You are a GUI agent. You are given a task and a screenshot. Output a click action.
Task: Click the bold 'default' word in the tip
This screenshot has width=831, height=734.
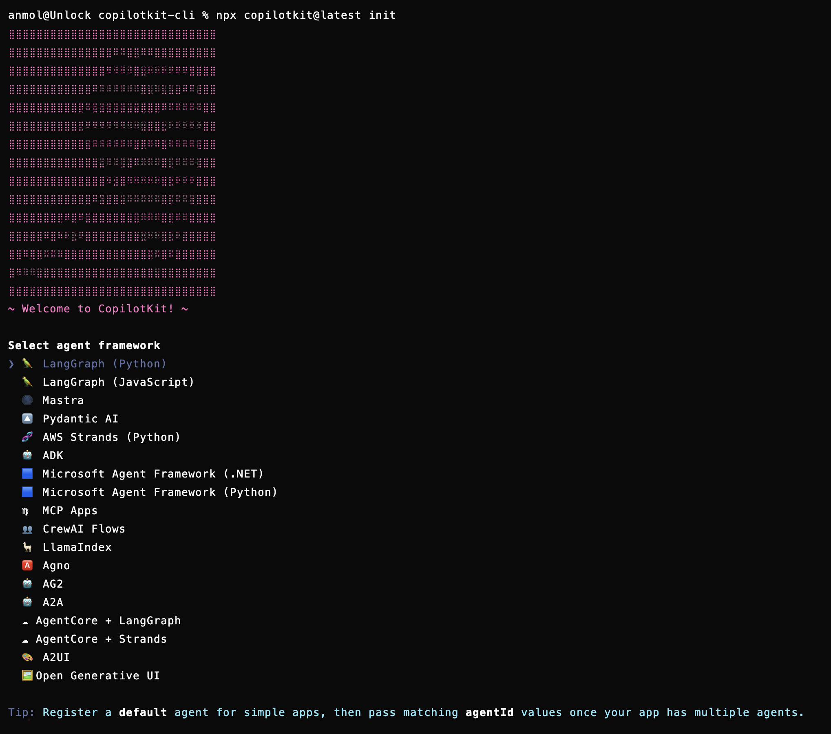click(x=143, y=712)
